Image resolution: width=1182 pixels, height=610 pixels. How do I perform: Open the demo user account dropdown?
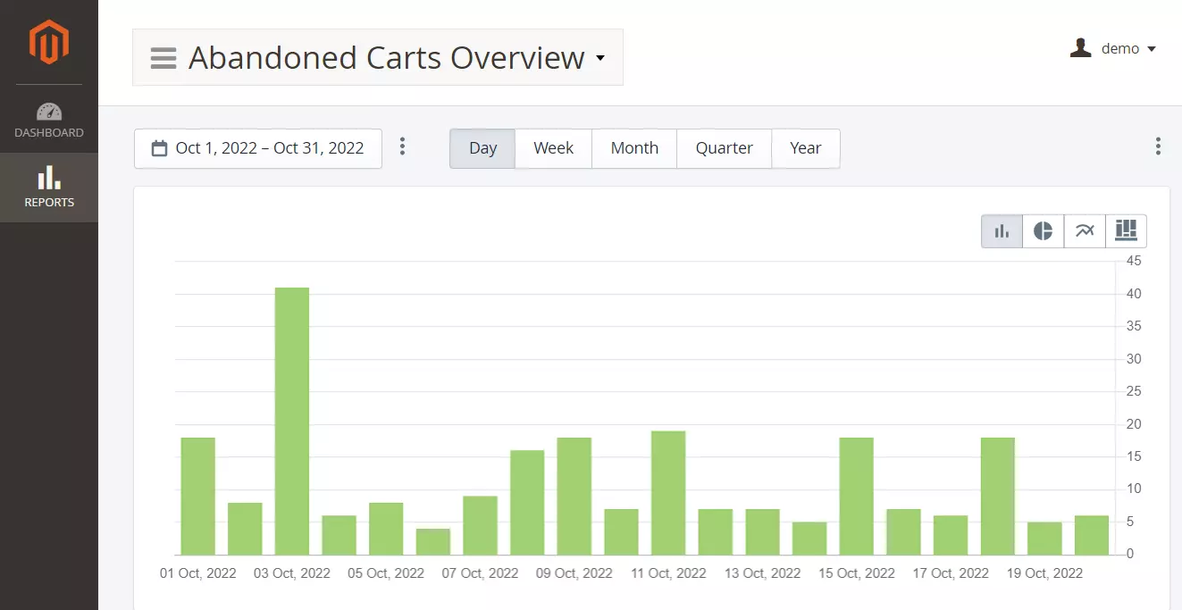point(1113,49)
